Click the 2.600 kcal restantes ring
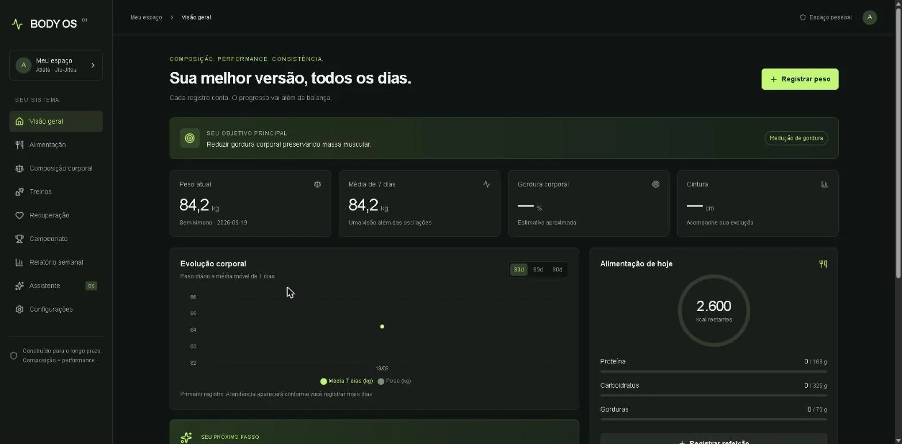902x444 pixels. pyautogui.click(x=714, y=311)
